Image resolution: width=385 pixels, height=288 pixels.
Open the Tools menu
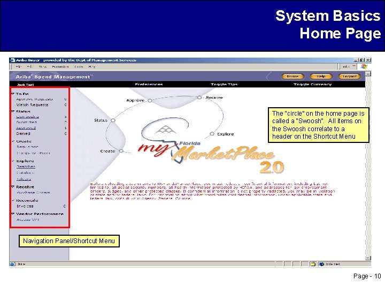(78, 66)
